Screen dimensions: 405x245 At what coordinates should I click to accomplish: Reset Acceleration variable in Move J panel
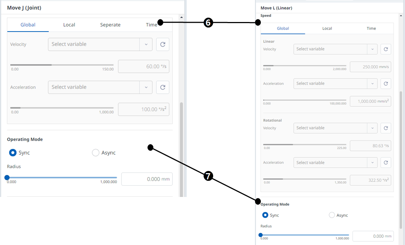163,87
